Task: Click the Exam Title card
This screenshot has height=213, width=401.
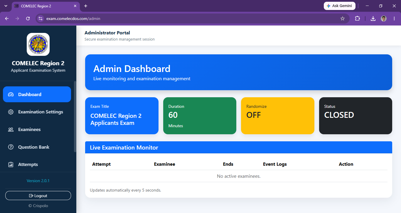Action: [x=122, y=116]
